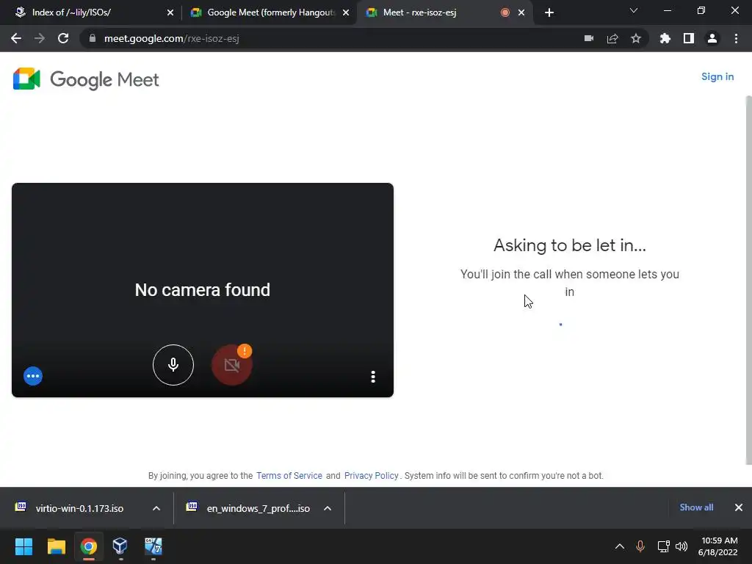Open Chrome profile icon
The image size is (752, 564).
click(712, 38)
